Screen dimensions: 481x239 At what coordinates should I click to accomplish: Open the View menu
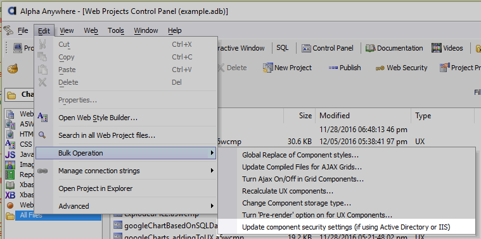tap(67, 30)
